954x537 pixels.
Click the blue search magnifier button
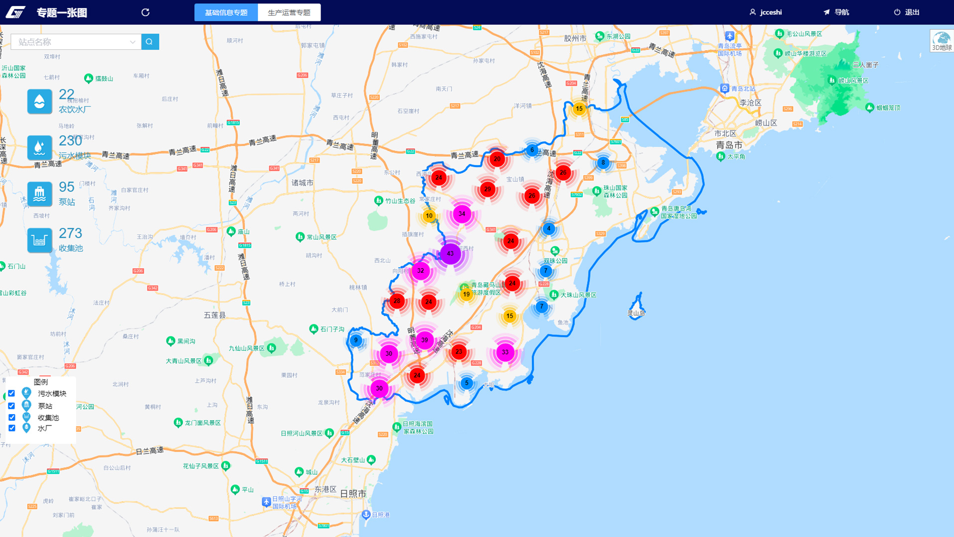coord(150,42)
